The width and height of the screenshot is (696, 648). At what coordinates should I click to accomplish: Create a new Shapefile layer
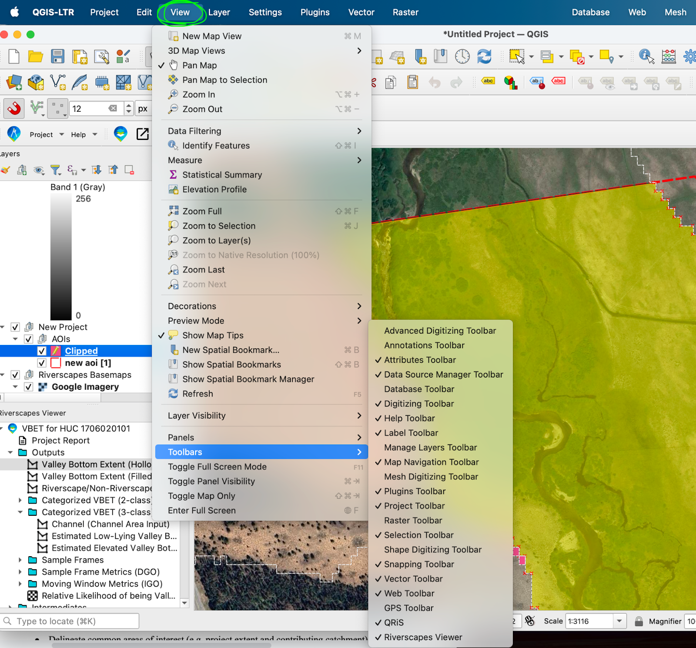click(57, 82)
